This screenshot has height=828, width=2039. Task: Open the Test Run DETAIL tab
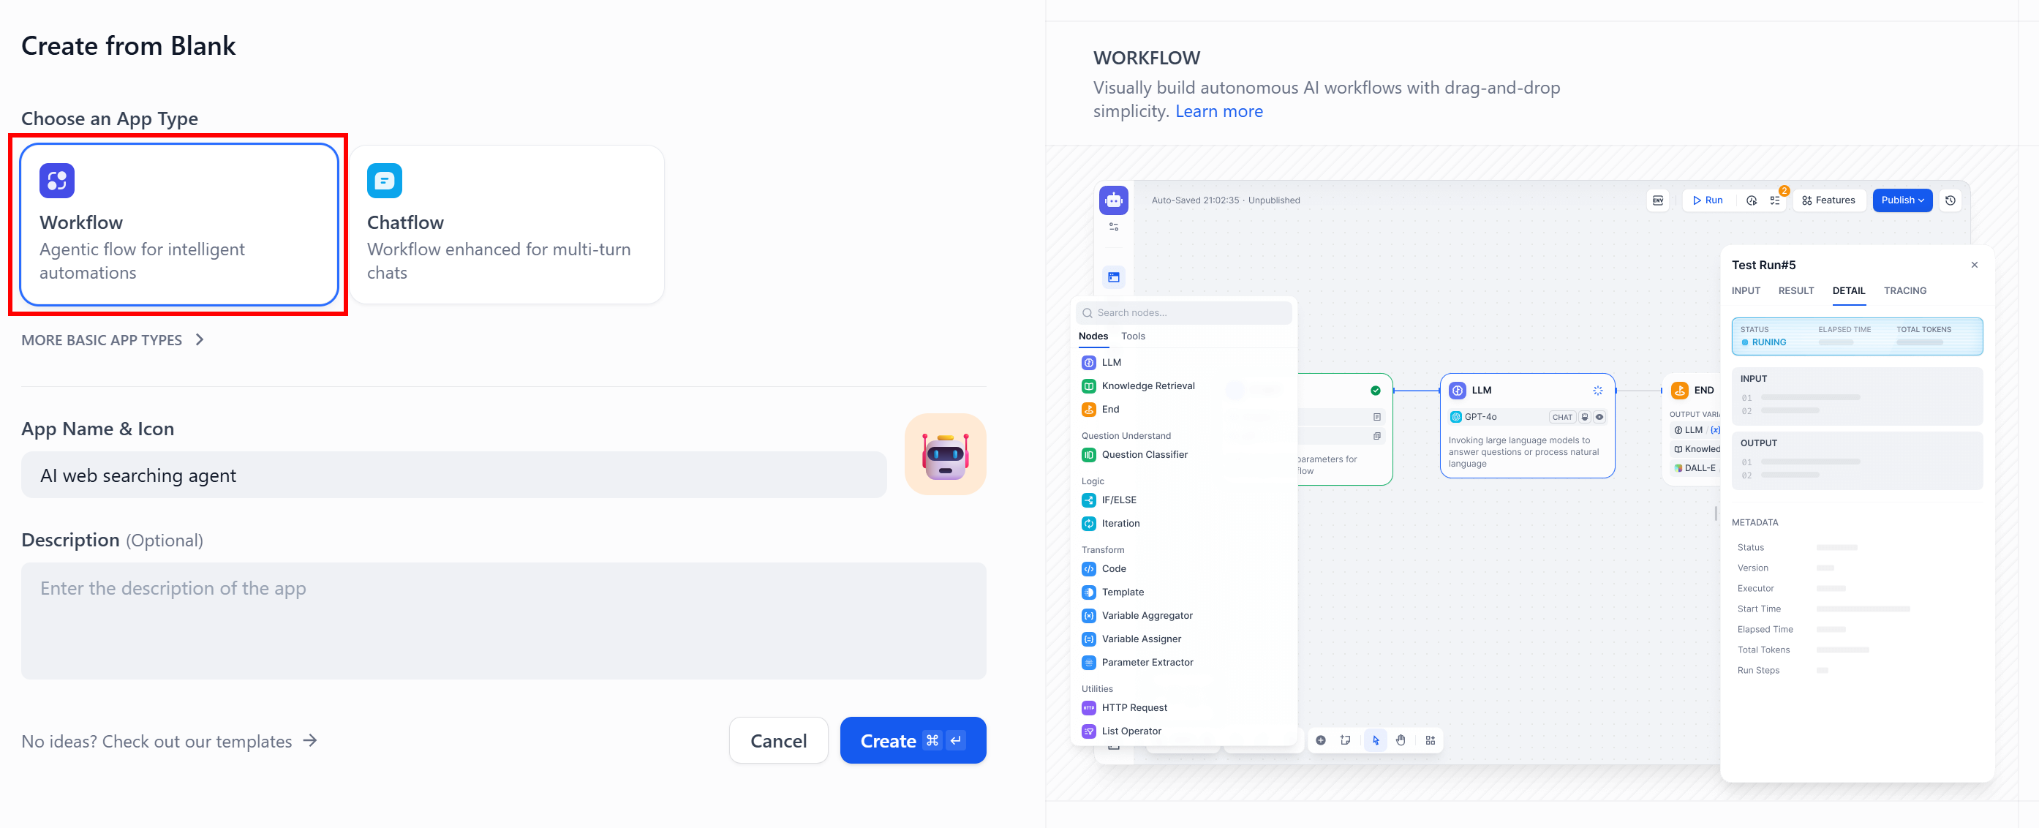coord(1848,290)
